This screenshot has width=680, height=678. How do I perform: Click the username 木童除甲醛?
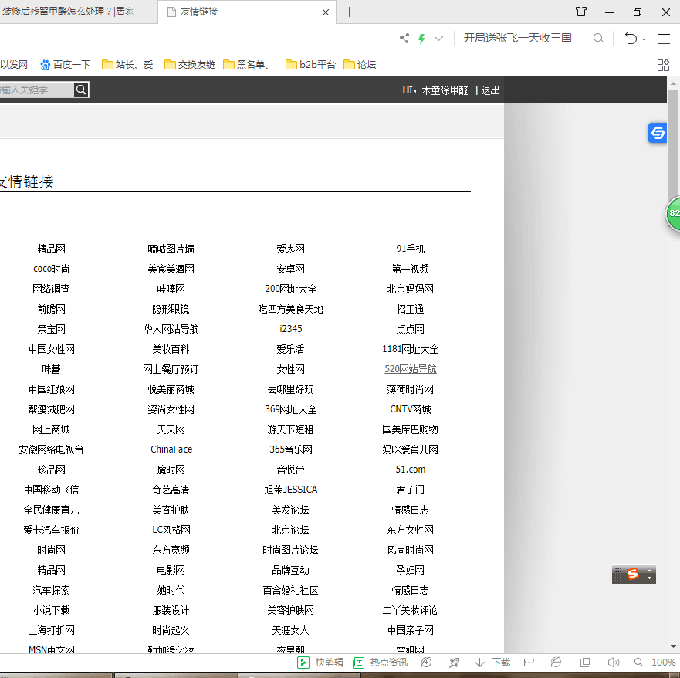click(445, 90)
